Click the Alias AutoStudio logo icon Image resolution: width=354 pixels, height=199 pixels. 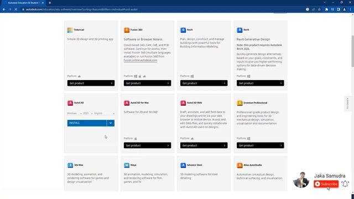[240, 165]
